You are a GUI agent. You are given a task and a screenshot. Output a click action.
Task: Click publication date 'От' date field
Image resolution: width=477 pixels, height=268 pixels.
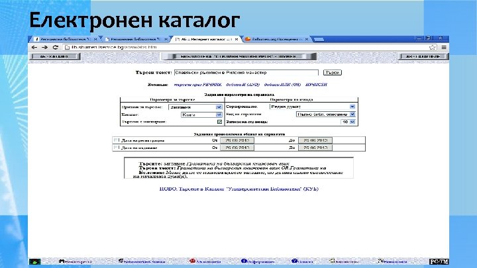pyautogui.click(x=237, y=148)
